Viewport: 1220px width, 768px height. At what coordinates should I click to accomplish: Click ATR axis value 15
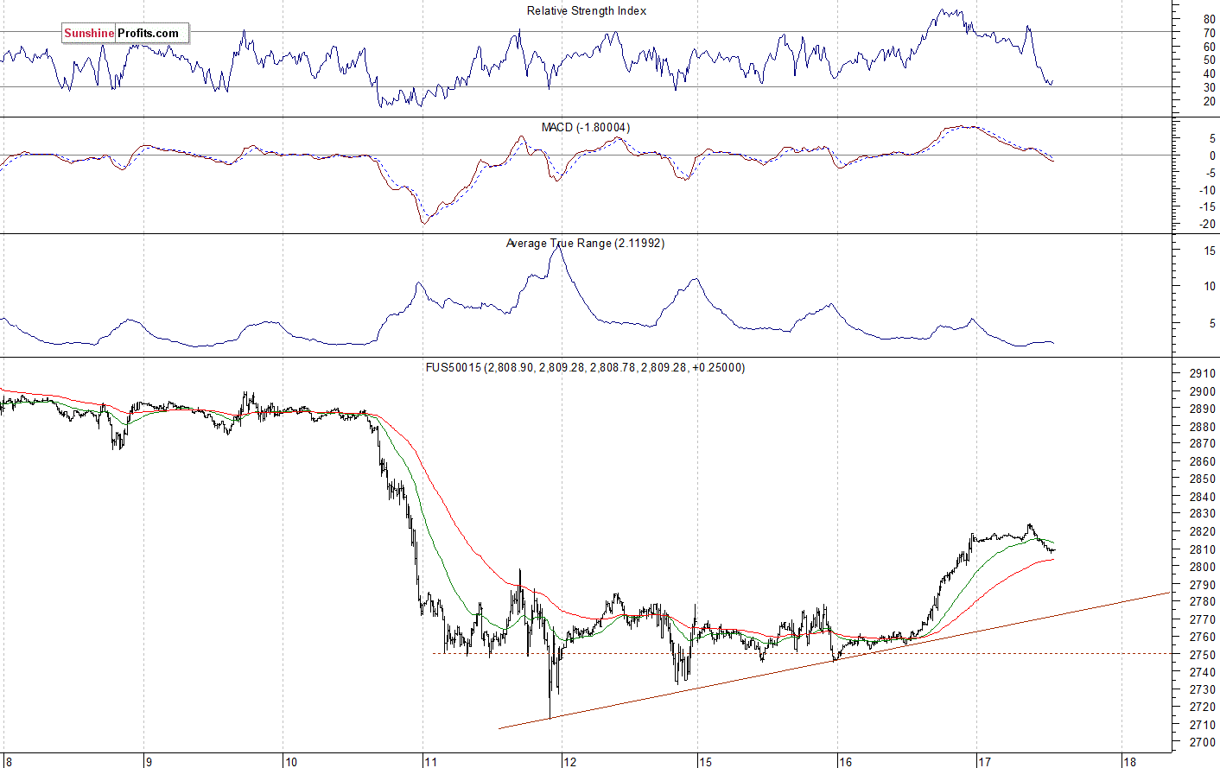1210,251
